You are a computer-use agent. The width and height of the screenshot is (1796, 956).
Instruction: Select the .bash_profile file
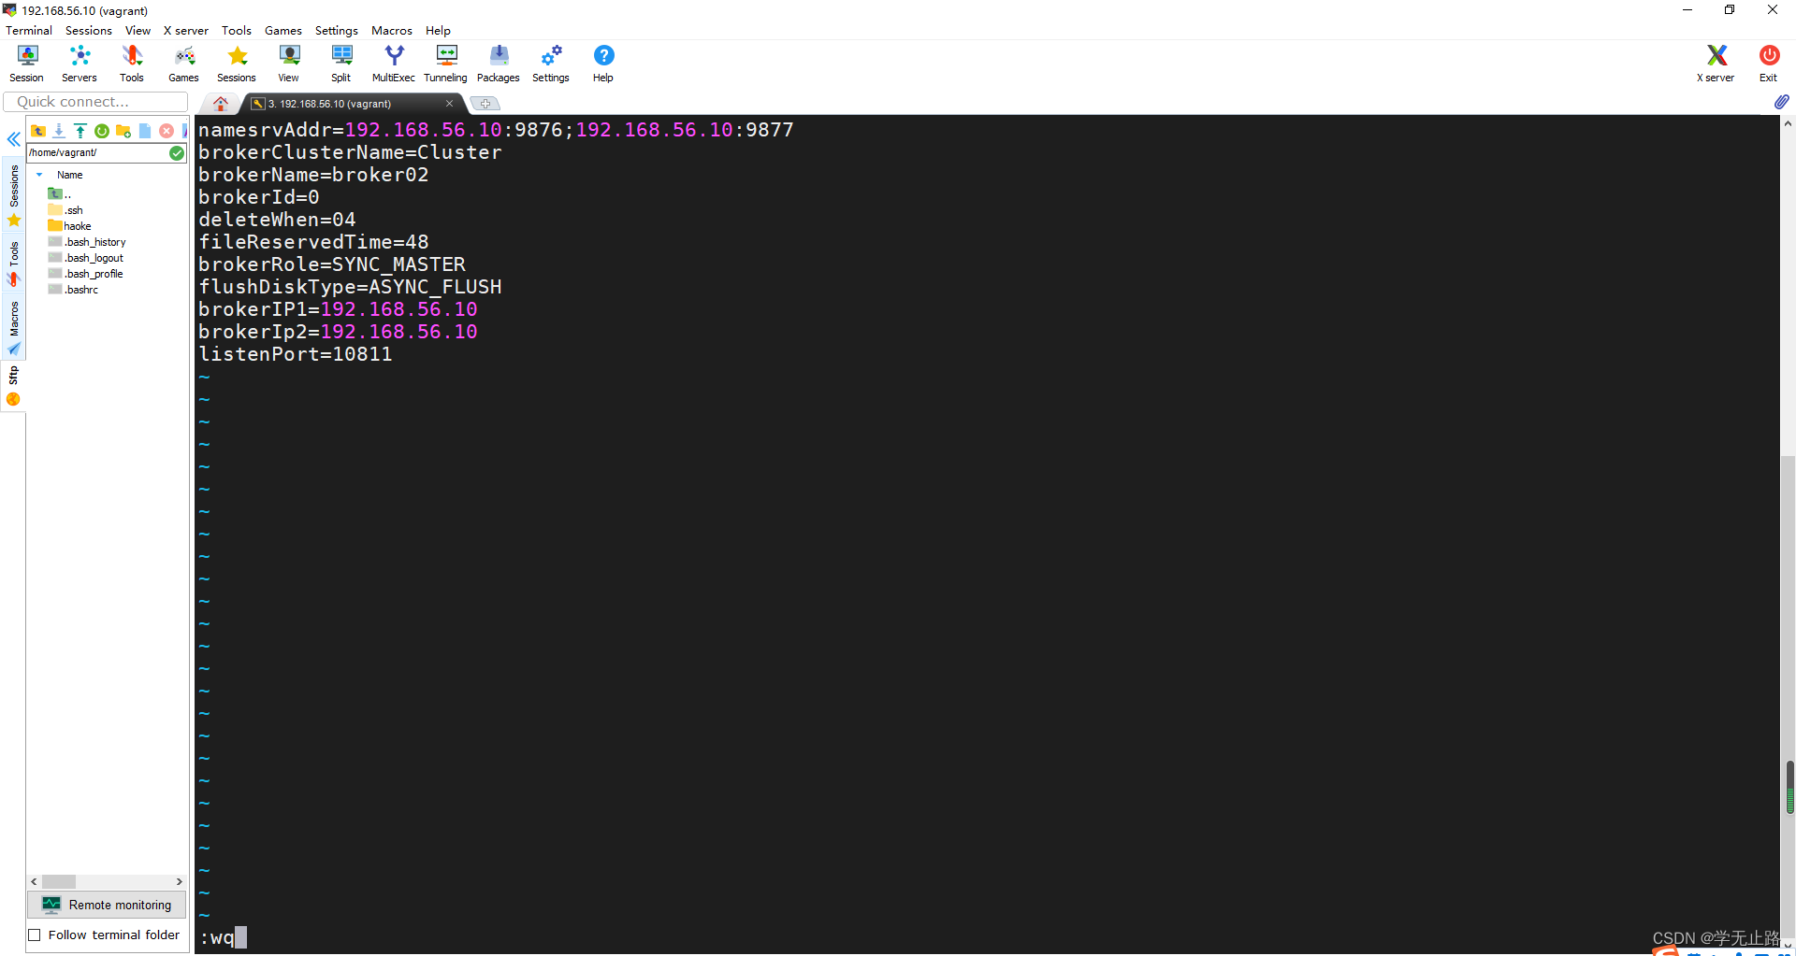click(x=86, y=274)
